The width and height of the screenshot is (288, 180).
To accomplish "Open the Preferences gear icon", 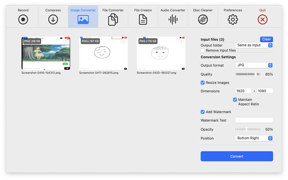I will 233,19.
